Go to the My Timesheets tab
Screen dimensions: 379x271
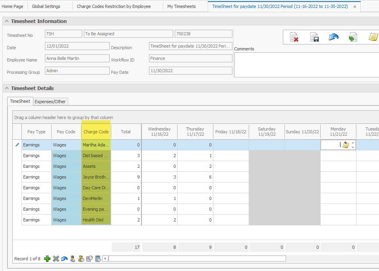181,6
